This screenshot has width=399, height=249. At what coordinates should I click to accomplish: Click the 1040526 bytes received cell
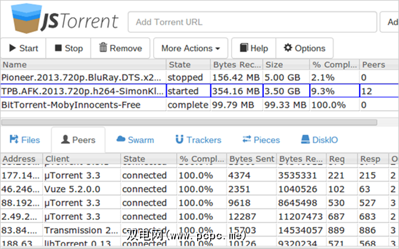tap(301, 189)
